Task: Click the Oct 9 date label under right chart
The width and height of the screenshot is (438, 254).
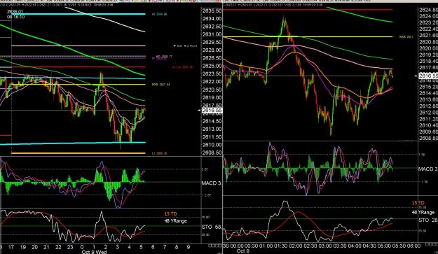Action: pyautogui.click(x=242, y=251)
